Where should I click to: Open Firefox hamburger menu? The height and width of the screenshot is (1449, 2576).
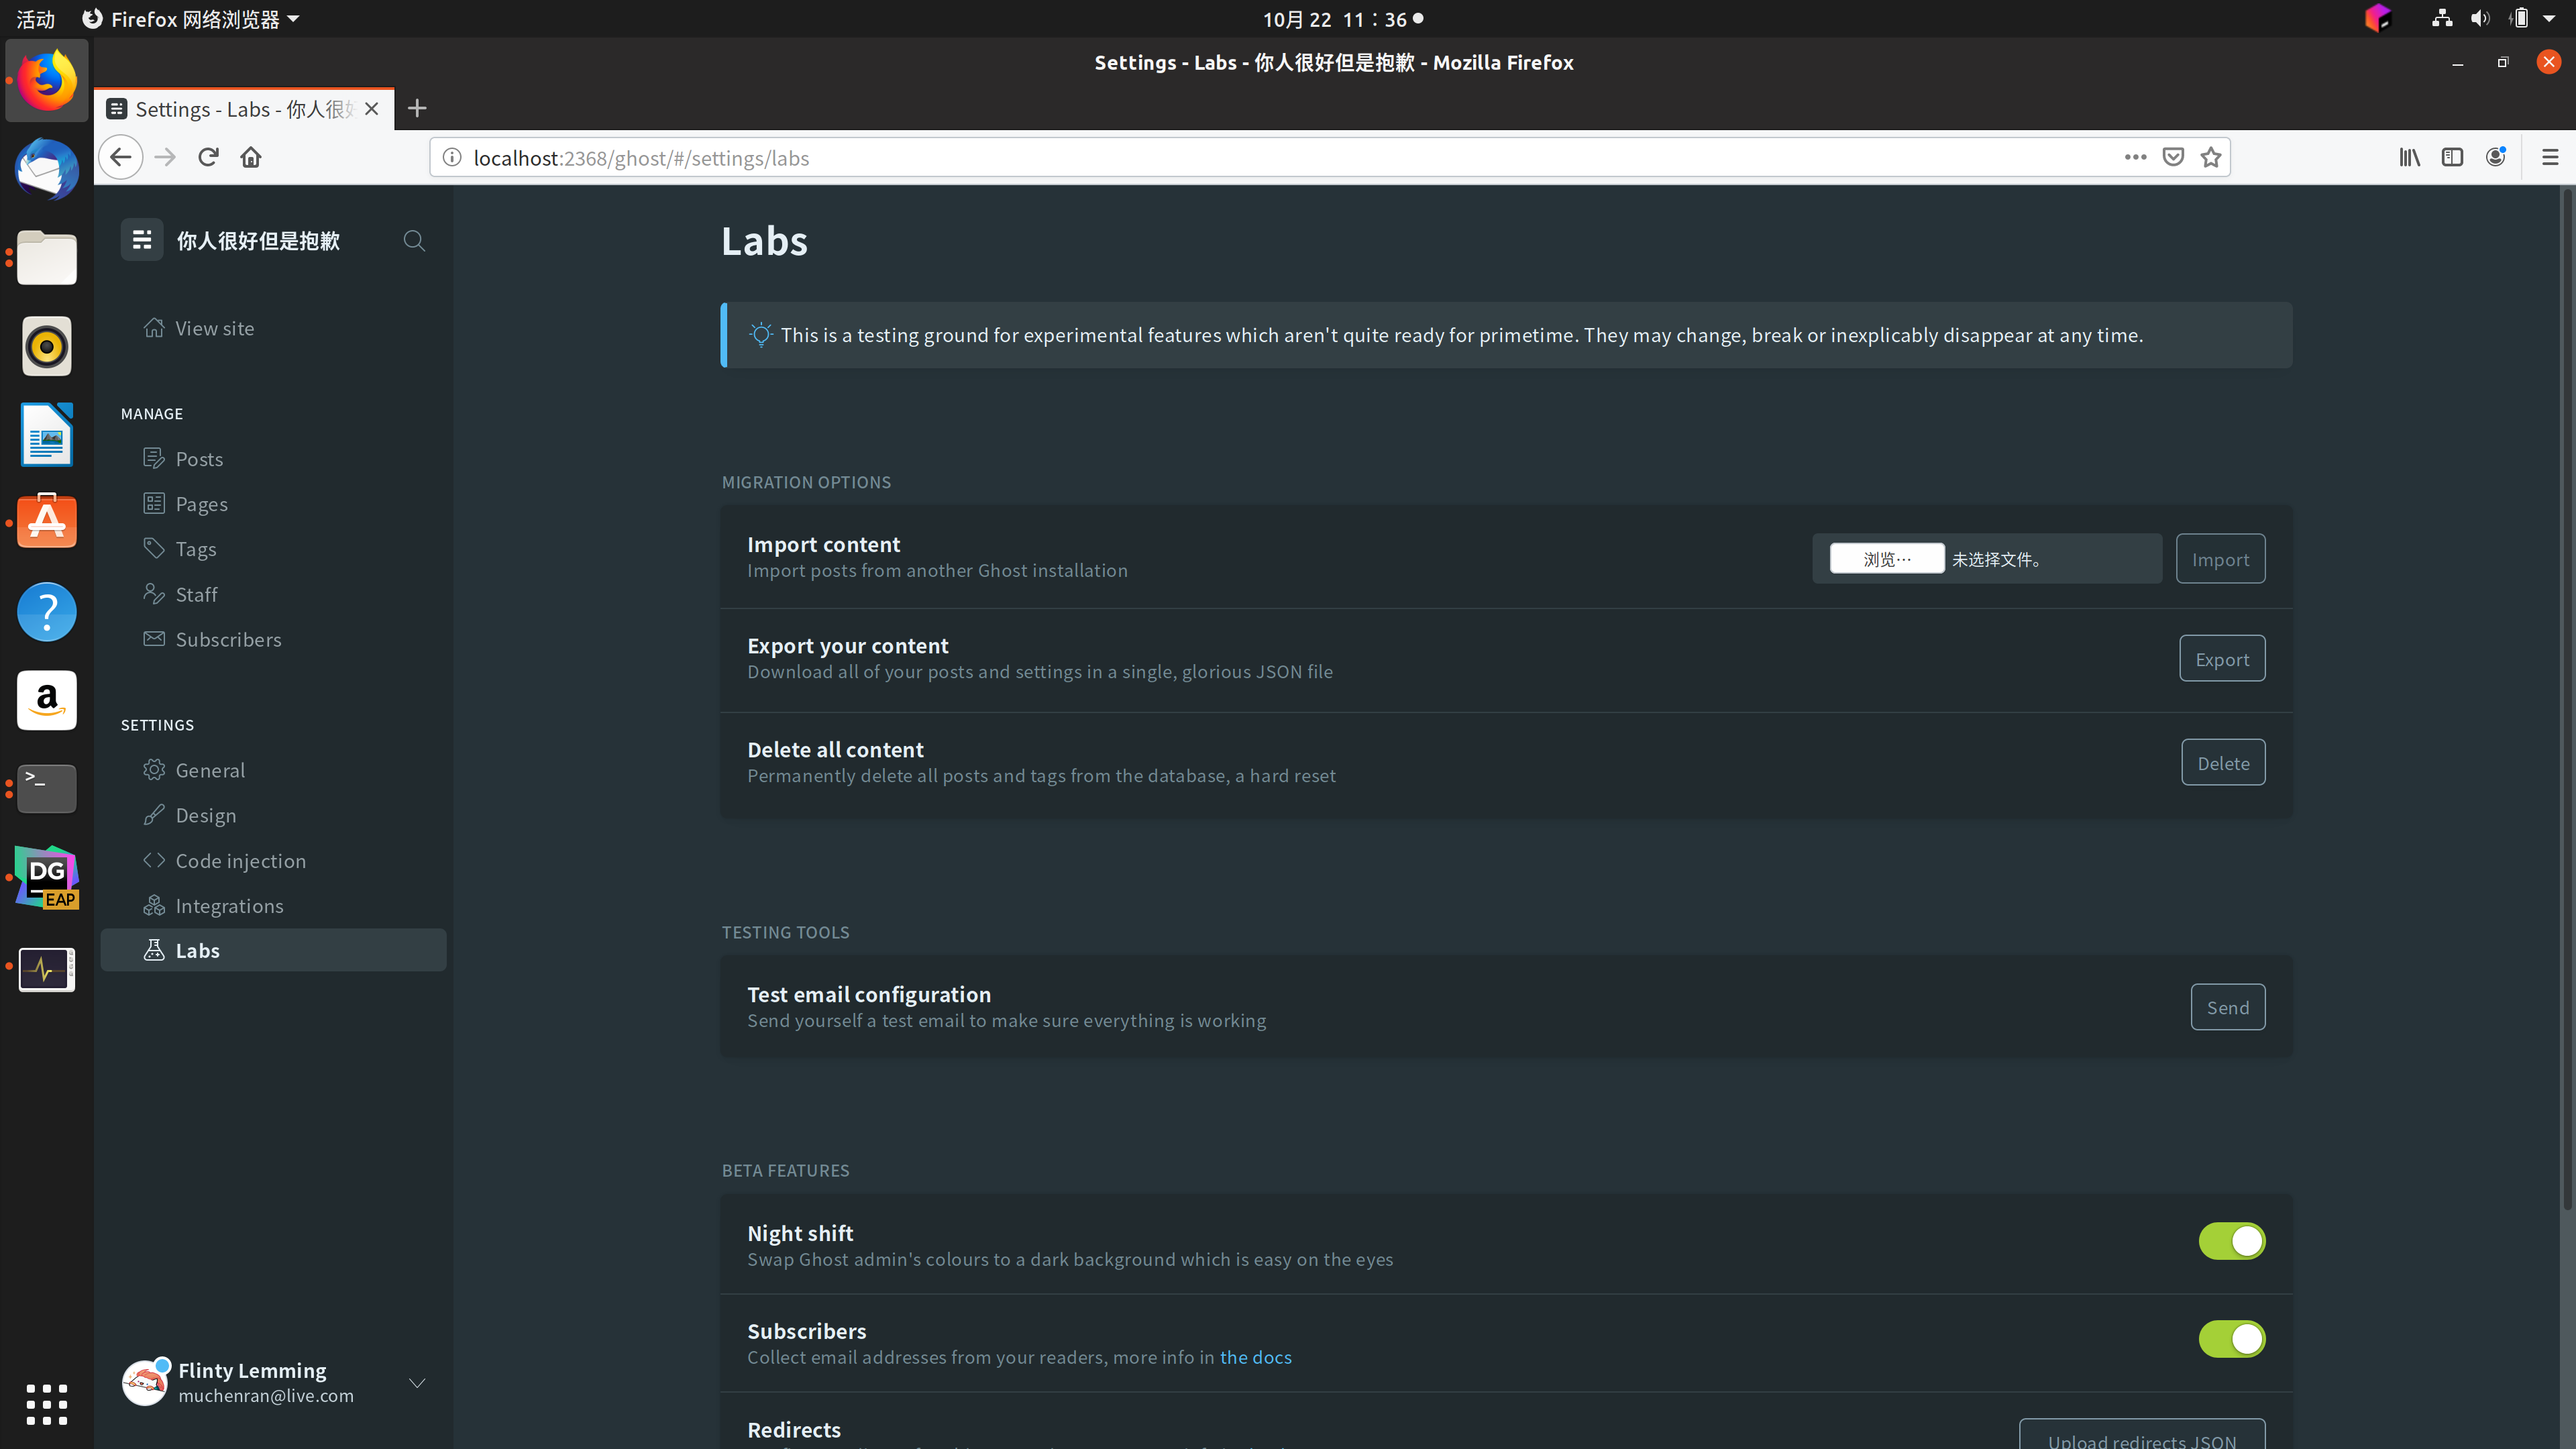tap(2549, 157)
